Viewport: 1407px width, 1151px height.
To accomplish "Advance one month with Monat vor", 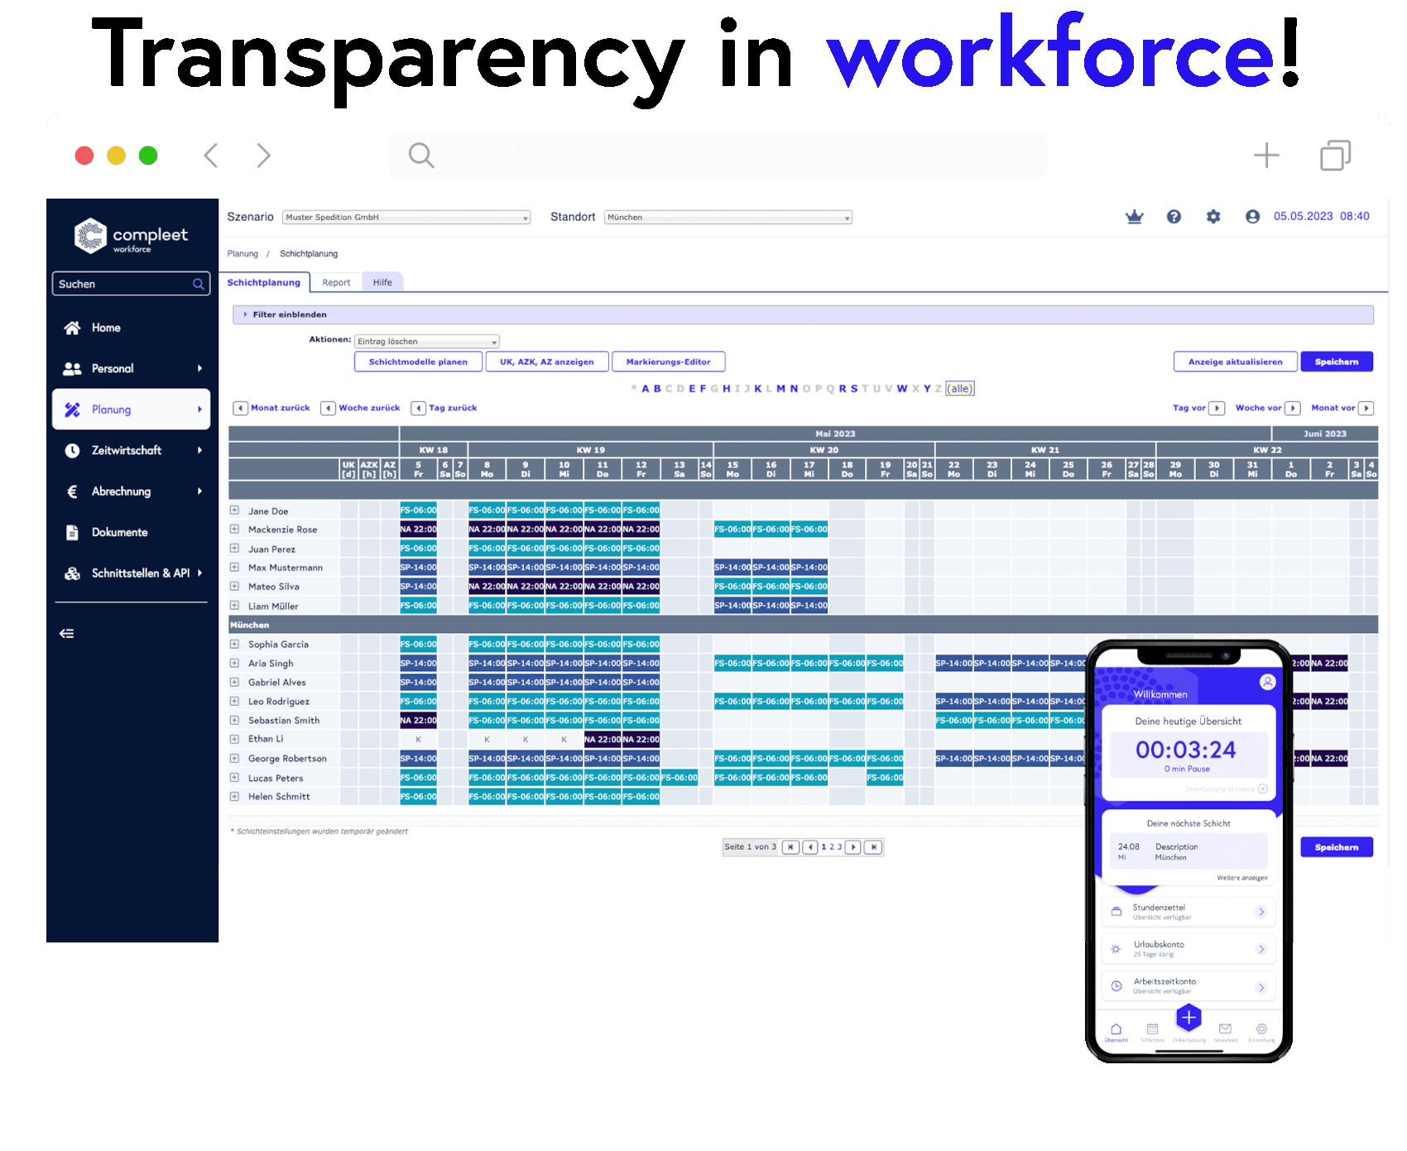I will (1342, 408).
